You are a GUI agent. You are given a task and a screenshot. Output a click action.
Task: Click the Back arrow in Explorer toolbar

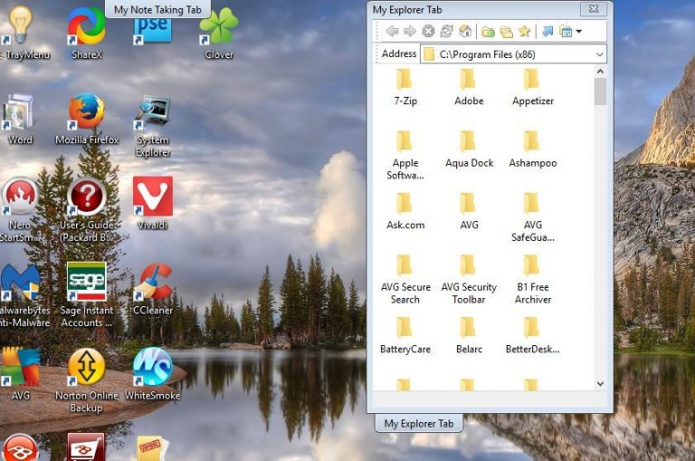point(392,31)
